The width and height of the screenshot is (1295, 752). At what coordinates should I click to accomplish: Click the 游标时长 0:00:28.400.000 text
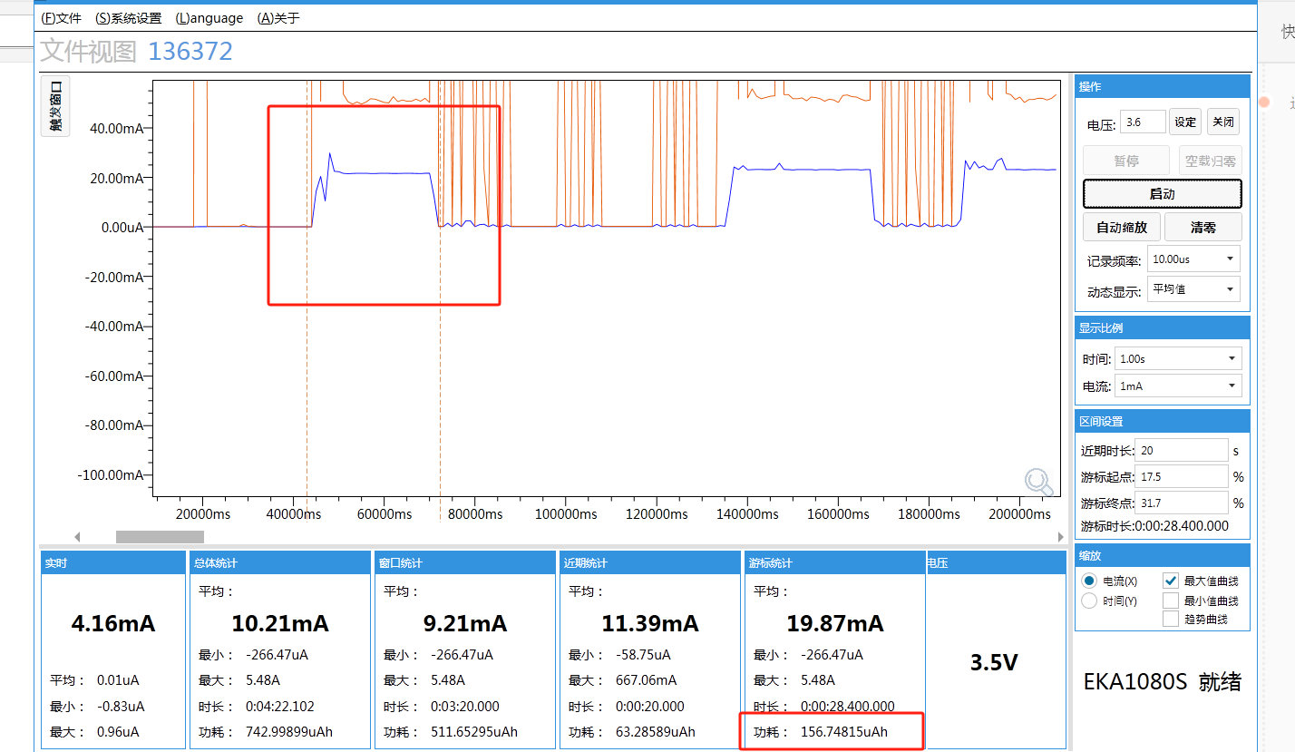pyautogui.click(x=1155, y=525)
